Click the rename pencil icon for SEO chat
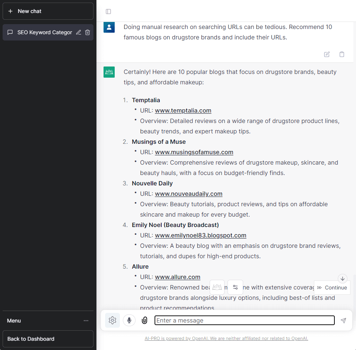This screenshot has height=350, width=356. [79, 32]
